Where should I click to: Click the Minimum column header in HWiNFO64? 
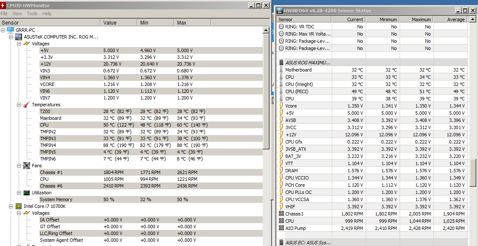pyautogui.click(x=382, y=19)
